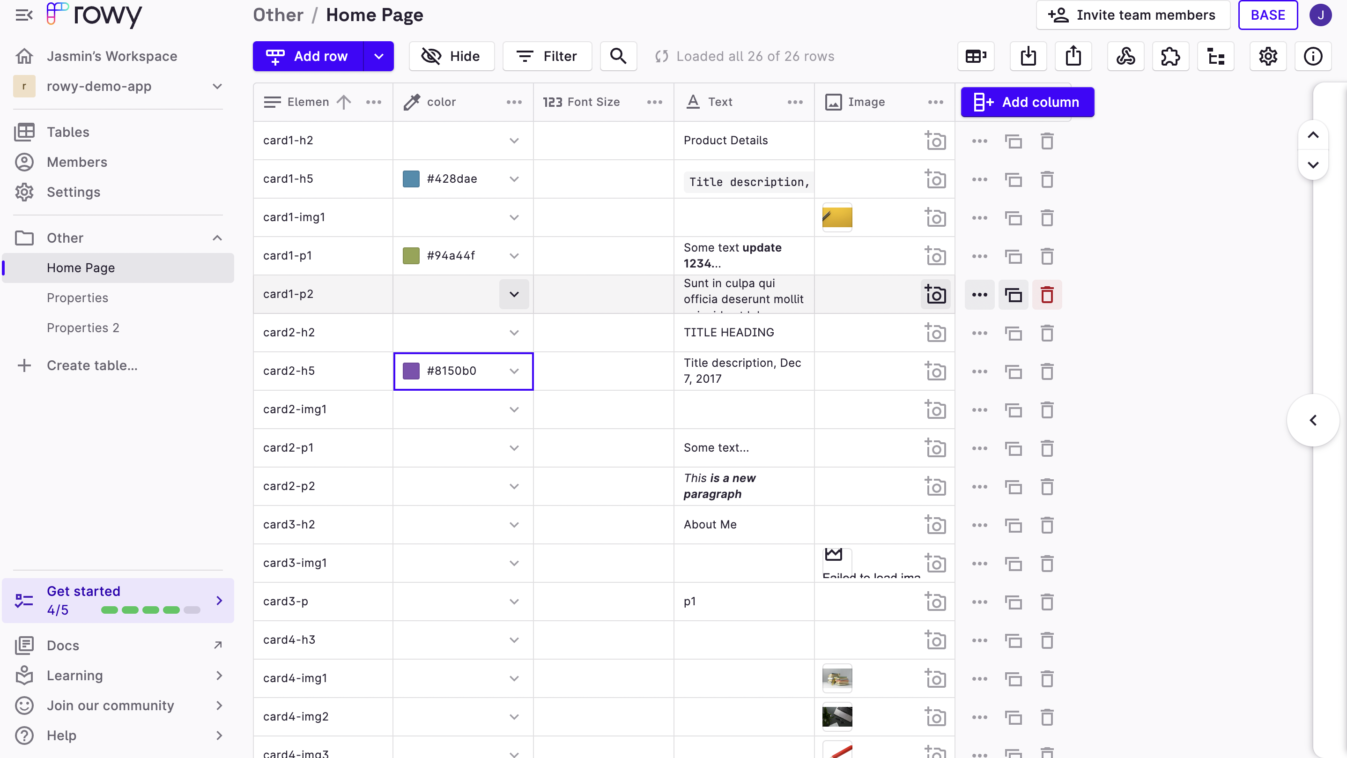Screen dimensions: 1347x758
Task: Click the Add column button
Action: pyautogui.click(x=1027, y=102)
